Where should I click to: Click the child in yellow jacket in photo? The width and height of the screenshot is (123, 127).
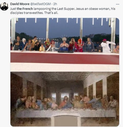click(42, 48)
